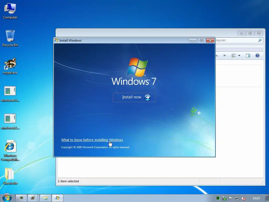Select the Windows Compatibility Internet Explorer icon
Screen dimensions: 269x202
pyautogui.click(x=10, y=151)
